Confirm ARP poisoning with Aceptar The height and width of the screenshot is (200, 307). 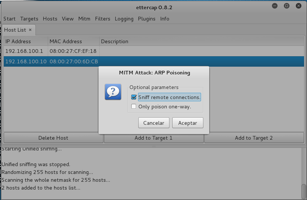188,123
